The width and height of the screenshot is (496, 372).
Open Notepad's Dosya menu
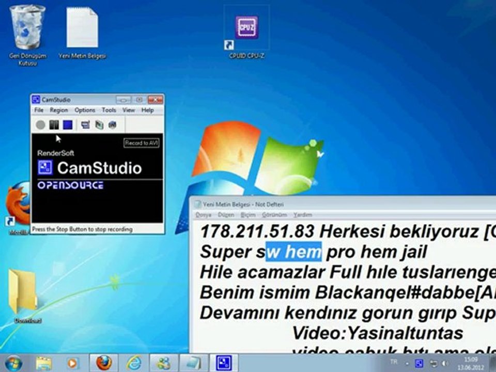pos(204,215)
